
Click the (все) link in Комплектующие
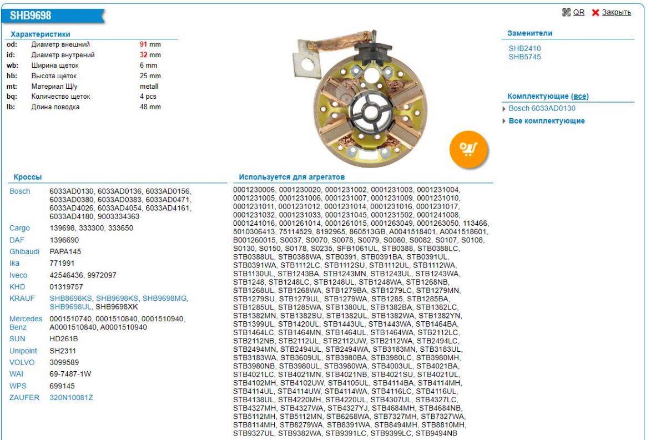(580, 97)
